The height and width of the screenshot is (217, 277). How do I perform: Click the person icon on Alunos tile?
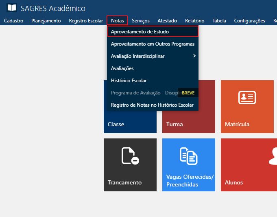pos(273,156)
